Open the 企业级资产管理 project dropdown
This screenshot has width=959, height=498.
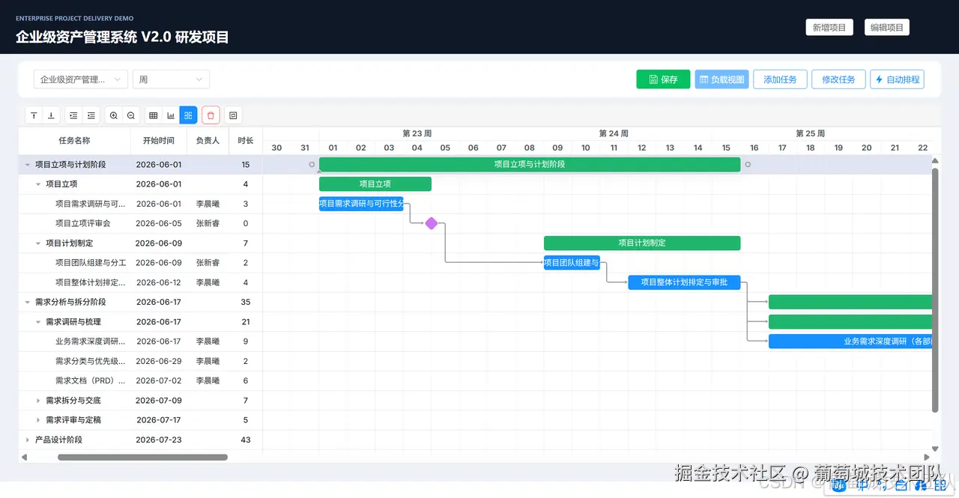[x=81, y=79]
